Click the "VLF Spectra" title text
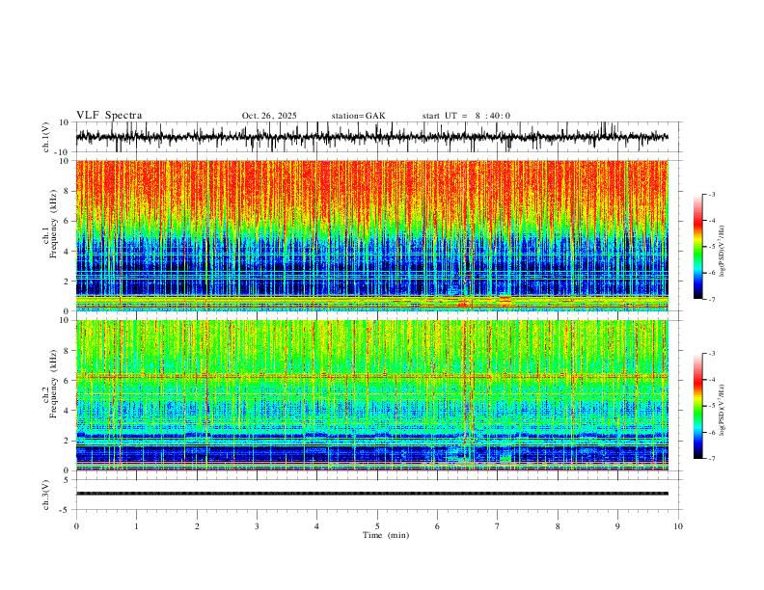Image resolution: width=764 pixels, height=590 pixels. [x=109, y=116]
